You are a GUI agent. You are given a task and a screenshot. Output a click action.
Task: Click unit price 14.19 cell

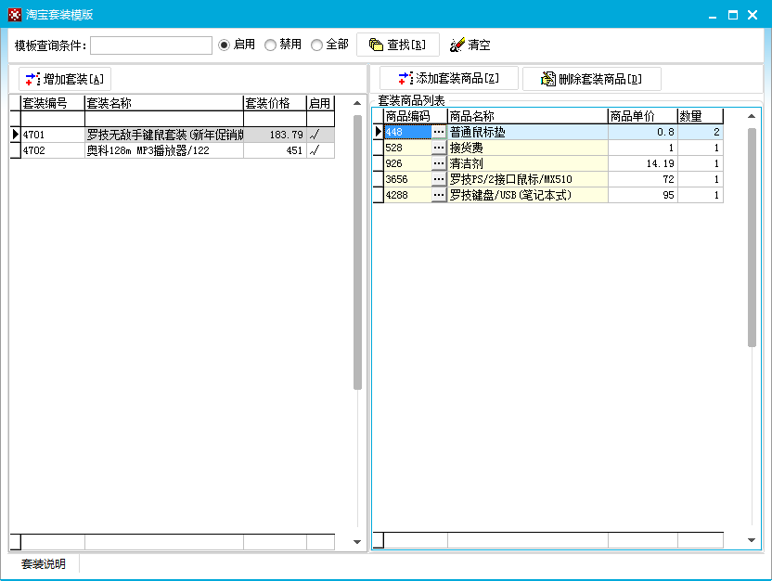tap(642, 163)
